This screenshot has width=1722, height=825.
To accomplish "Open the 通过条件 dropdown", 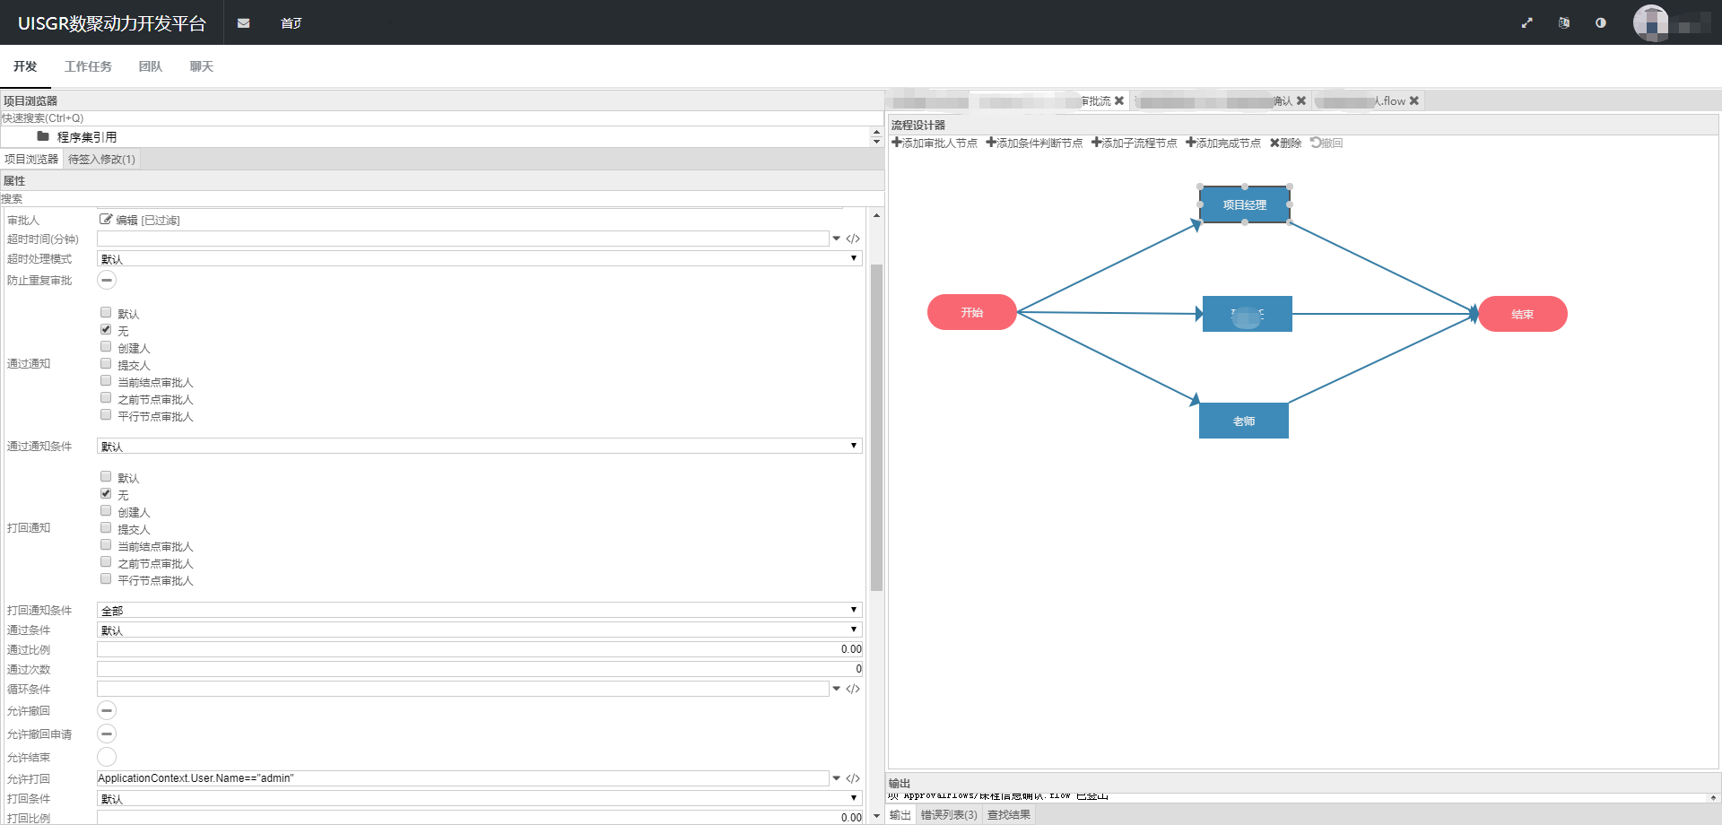I will click(x=479, y=630).
